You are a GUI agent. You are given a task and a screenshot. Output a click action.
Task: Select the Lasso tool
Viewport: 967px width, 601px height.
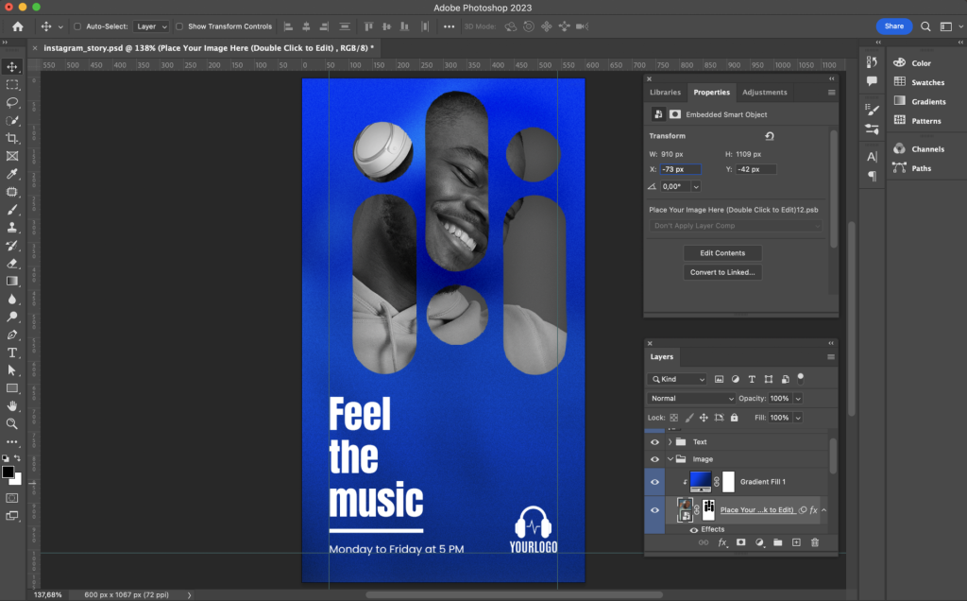[12, 102]
